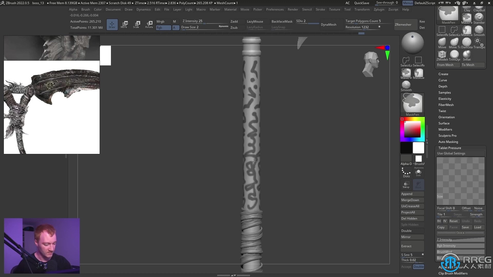Click the Render menu item
The height and width of the screenshot is (277, 493).
(x=292, y=9)
